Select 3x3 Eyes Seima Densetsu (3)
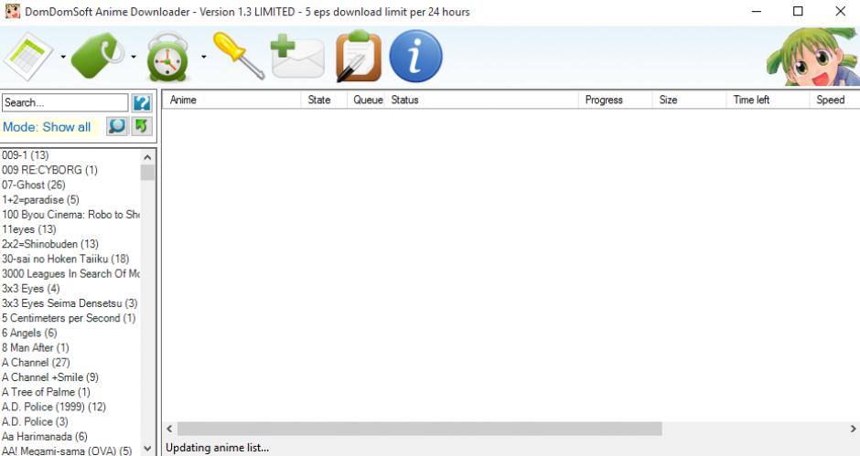The width and height of the screenshot is (860, 456). [70, 303]
